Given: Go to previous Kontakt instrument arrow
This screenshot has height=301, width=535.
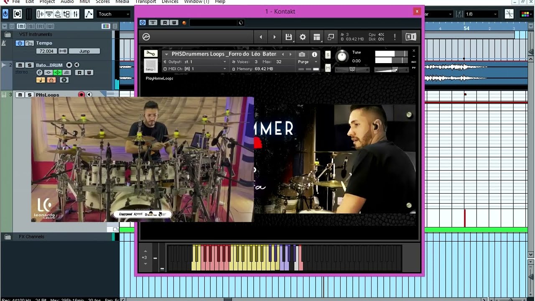Looking at the screenshot, I should (x=261, y=37).
